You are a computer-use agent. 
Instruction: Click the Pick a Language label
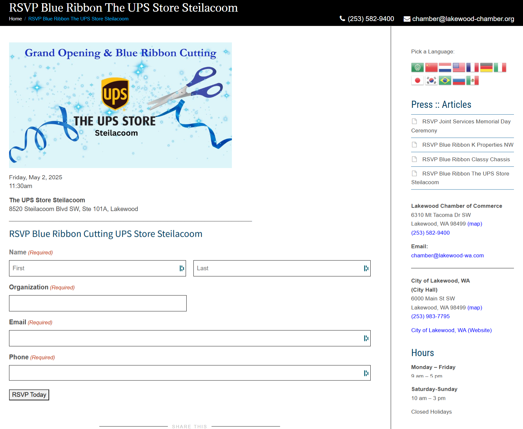click(433, 52)
